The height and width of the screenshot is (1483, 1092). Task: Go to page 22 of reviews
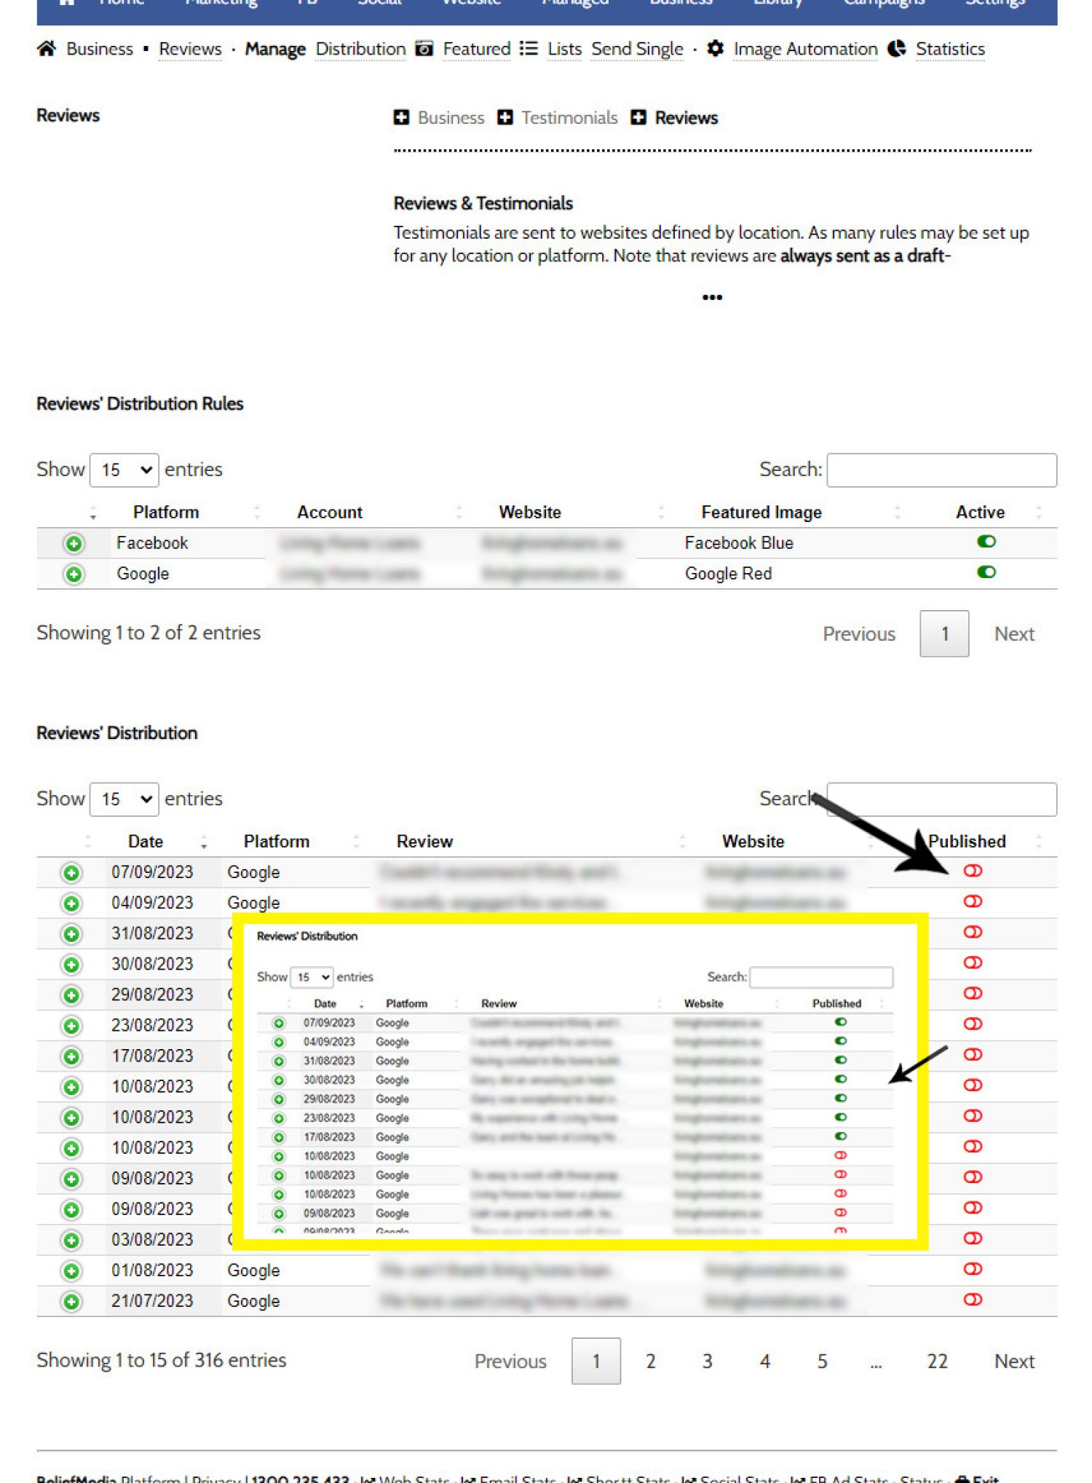pyautogui.click(x=937, y=1361)
